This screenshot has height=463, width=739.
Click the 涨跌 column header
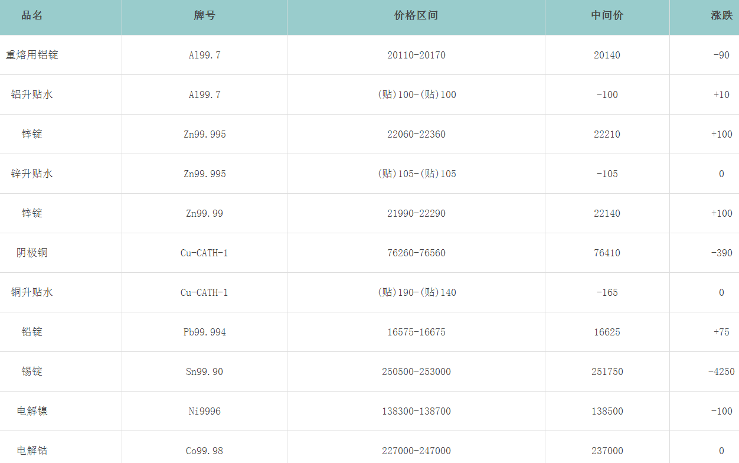[721, 16]
